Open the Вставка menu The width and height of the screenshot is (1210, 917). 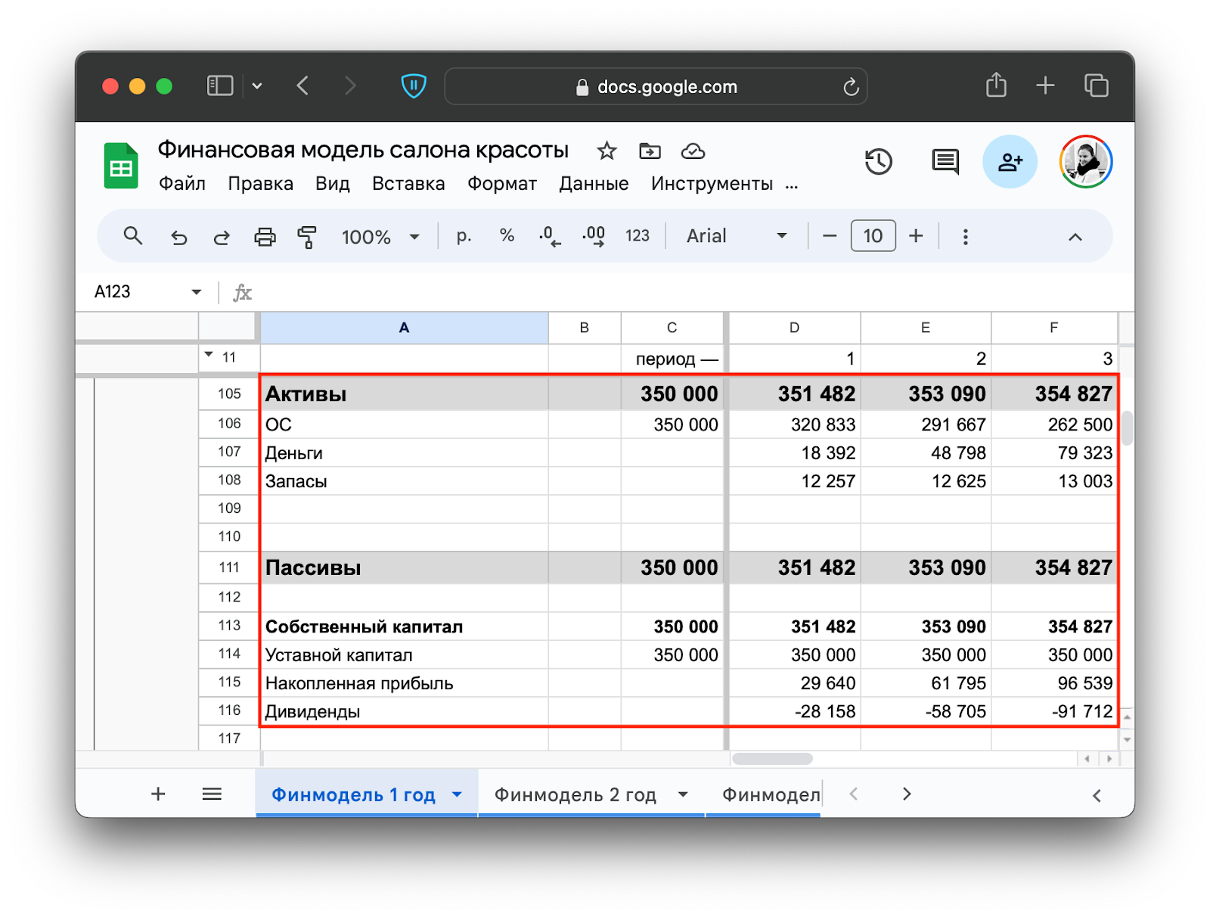408,184
